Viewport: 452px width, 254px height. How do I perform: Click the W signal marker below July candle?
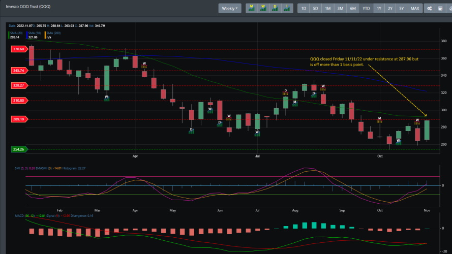click(257, 133)
